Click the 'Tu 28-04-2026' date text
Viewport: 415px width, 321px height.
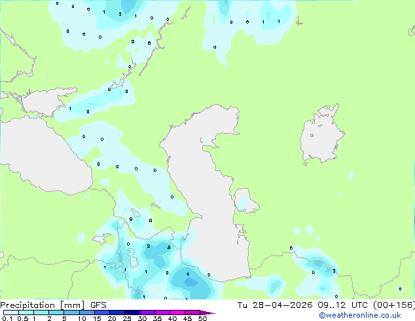(275, 305)
